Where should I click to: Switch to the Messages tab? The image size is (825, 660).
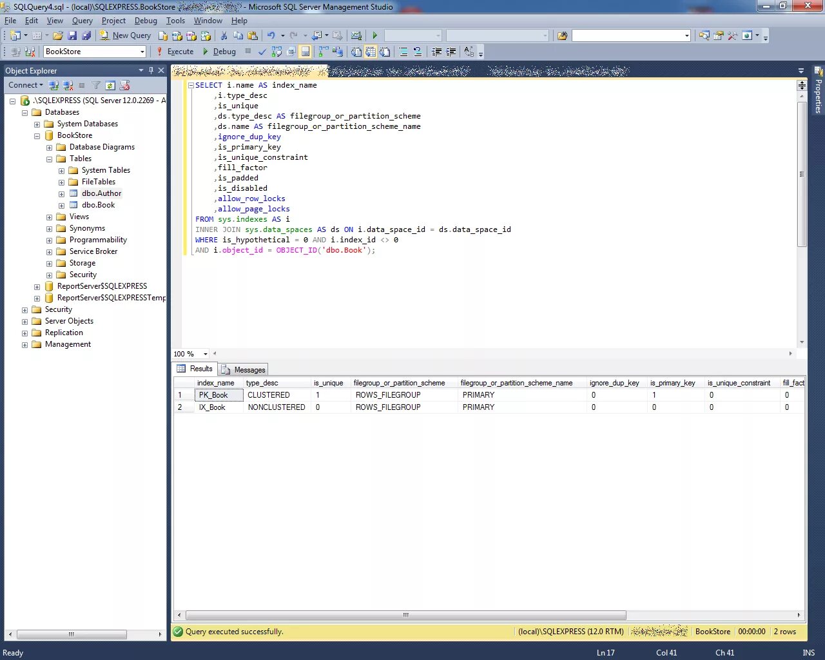click(x=243, y=369)
